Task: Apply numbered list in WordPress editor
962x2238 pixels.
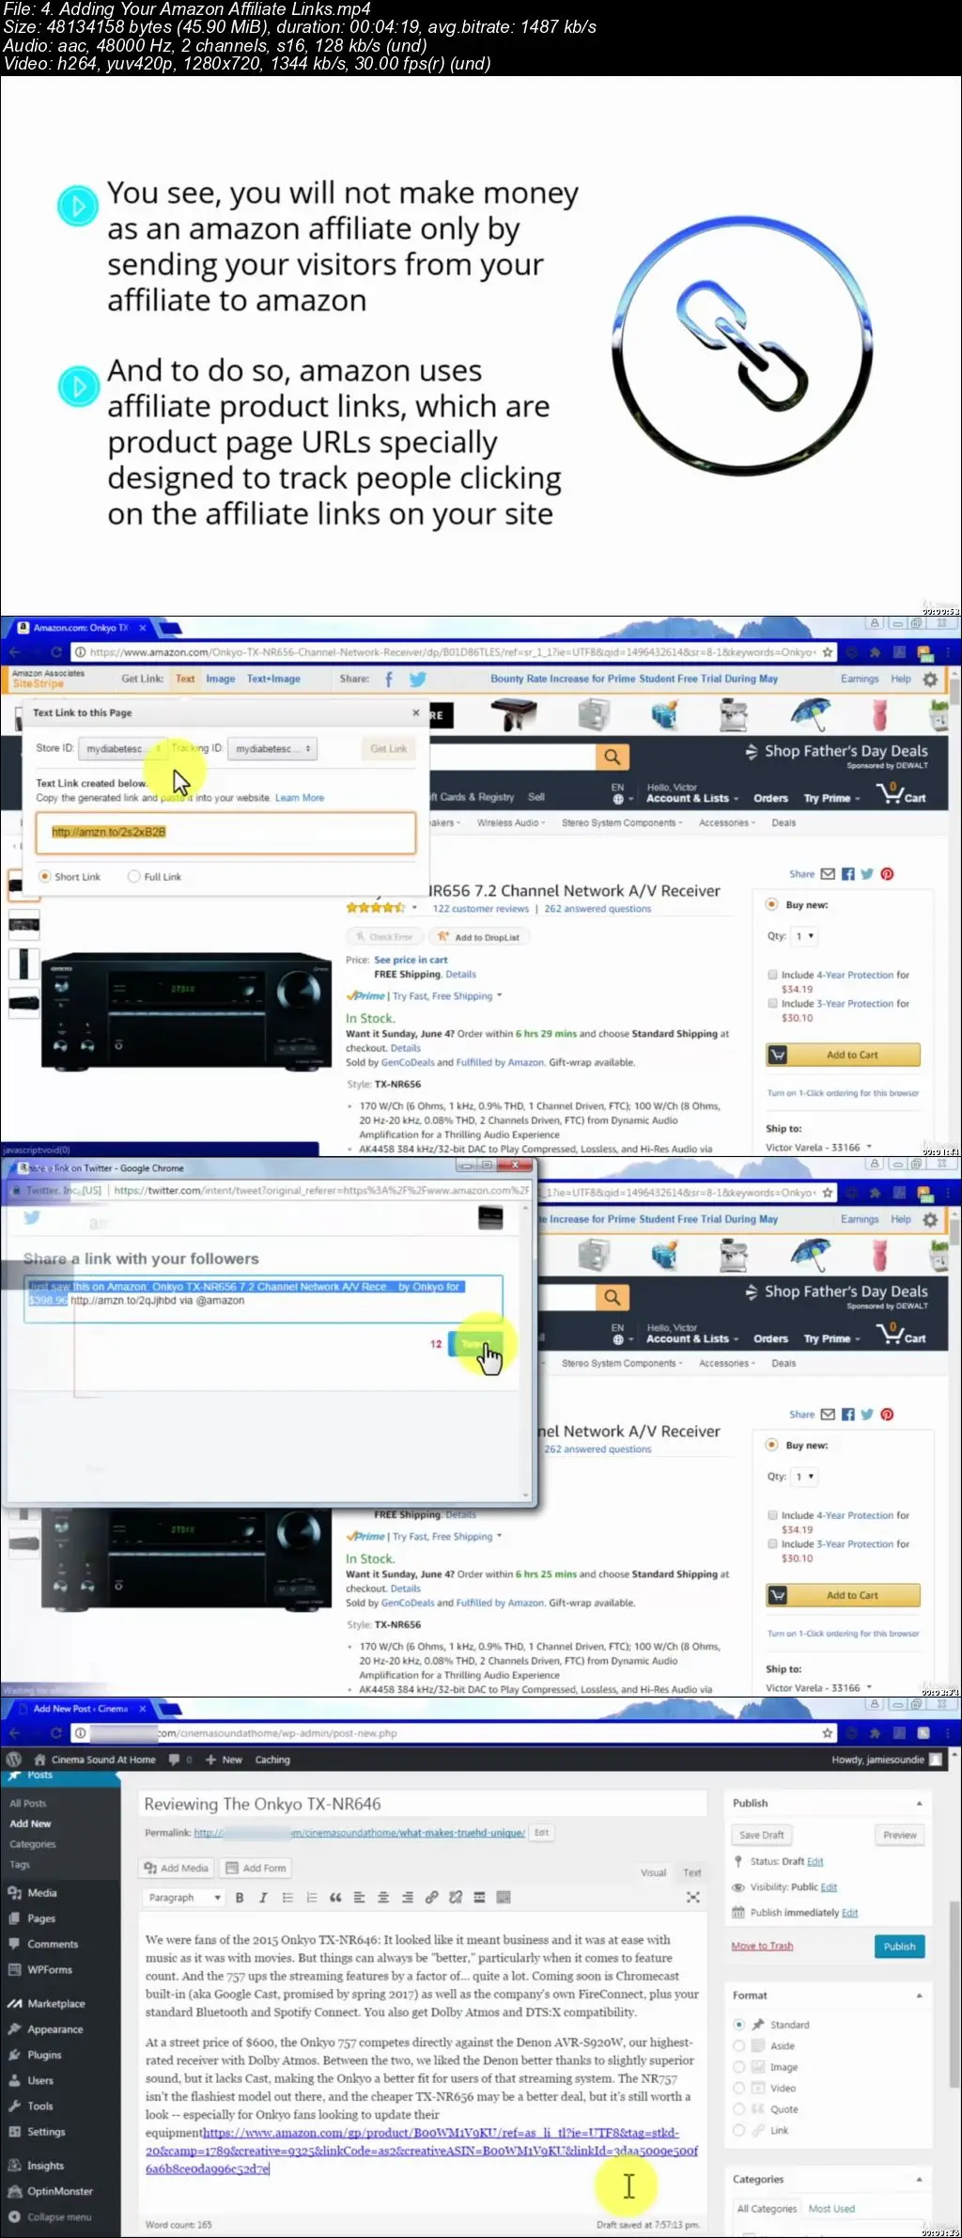Action: (312, 1898)
